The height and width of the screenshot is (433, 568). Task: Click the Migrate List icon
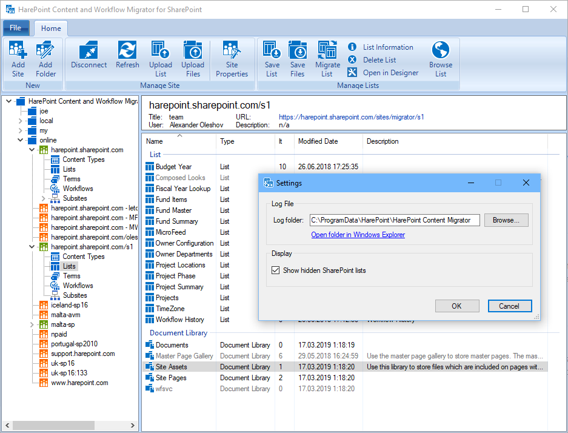tap(327, 50)
